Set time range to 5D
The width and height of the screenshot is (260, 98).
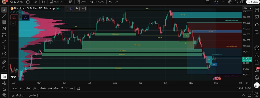coord(21,88)
